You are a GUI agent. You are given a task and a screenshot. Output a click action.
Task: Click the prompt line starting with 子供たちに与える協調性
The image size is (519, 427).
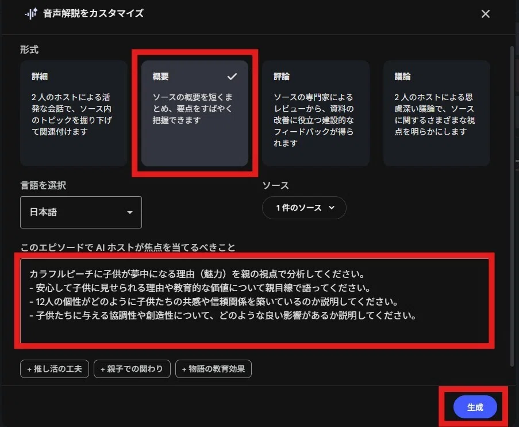(x=223, y=315)
